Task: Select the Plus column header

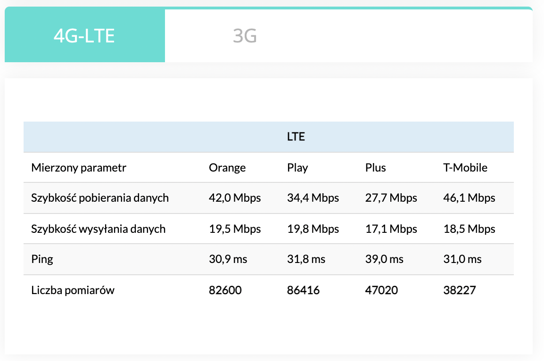Action: pos(375,168)
